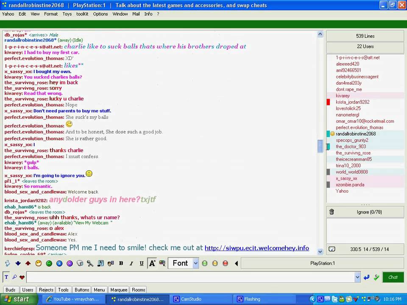Click the PlayStation:1 room label
Viewport: 407px width, 305px height.
click(x=322, y=263)
